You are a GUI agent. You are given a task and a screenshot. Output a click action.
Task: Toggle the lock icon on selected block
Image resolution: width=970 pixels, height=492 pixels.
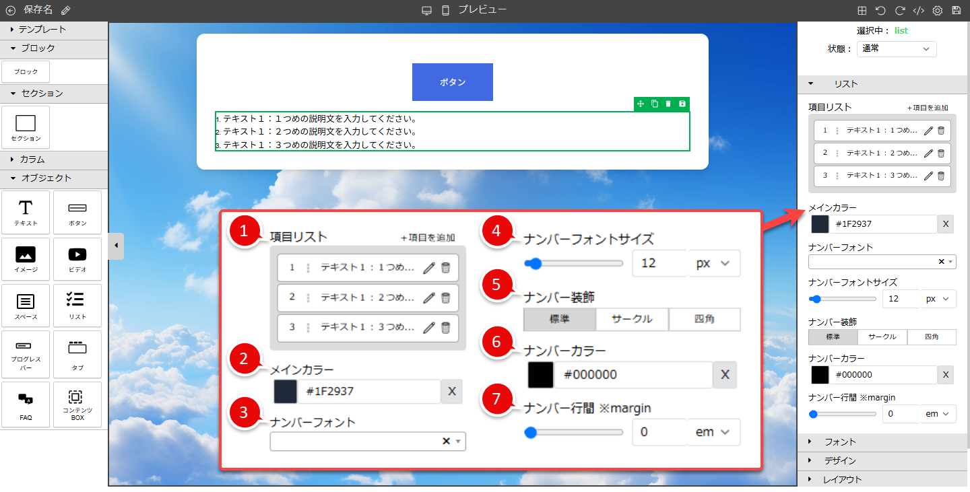[682, 104]
